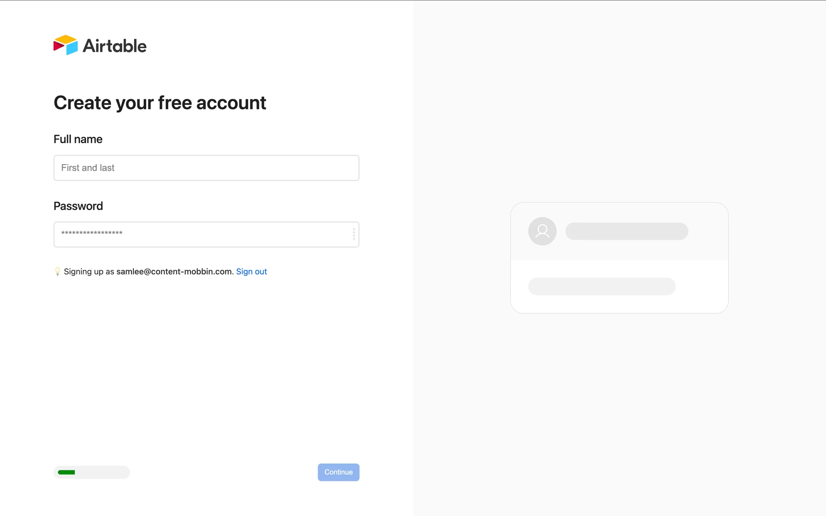Click the lightbulb tip icon
Screen dimensions: 826x516
(58, 271)
